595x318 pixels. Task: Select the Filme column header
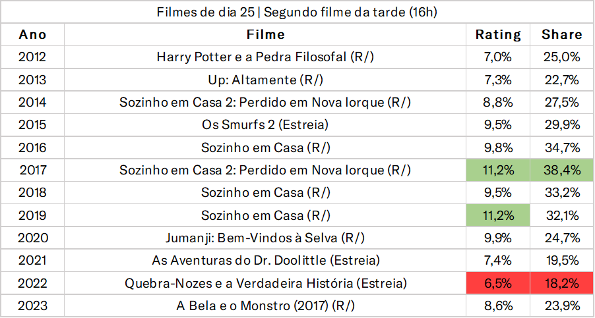(265, 35)
